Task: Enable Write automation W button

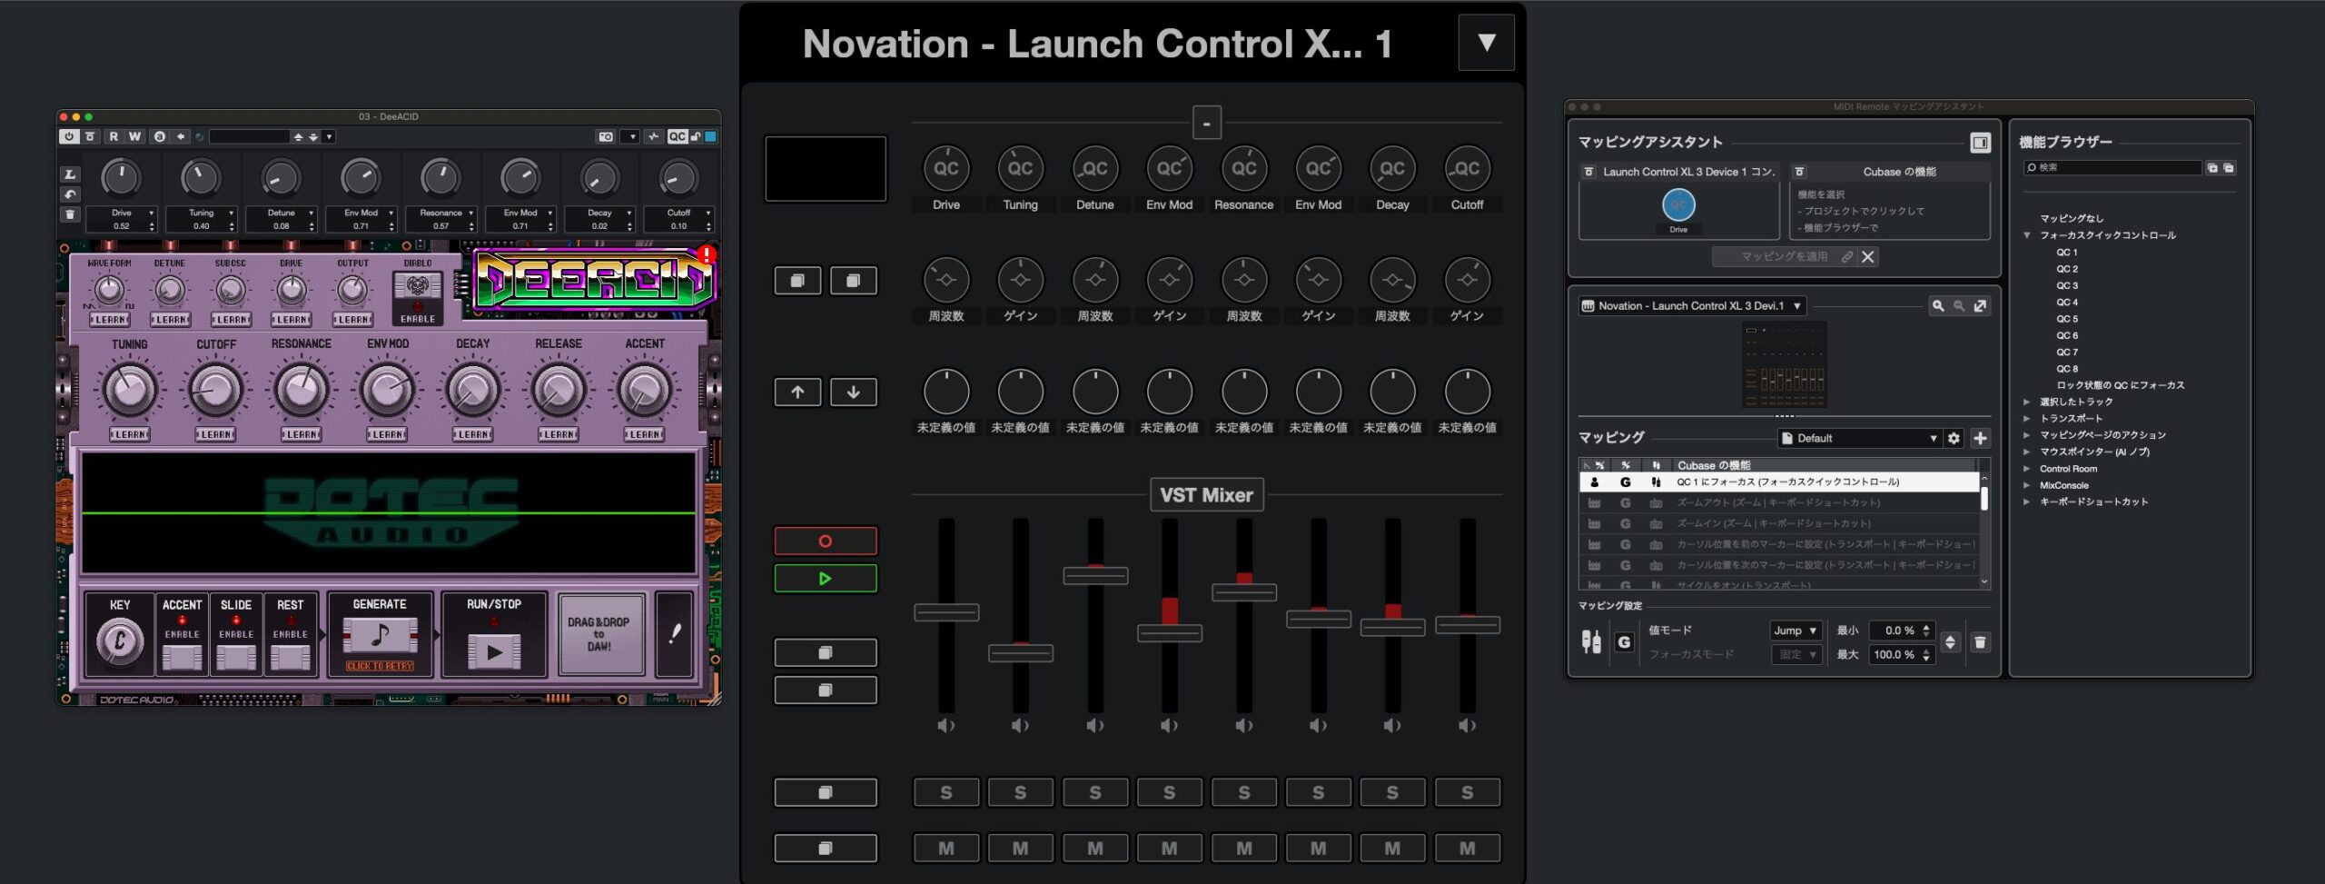Action: 134,136
